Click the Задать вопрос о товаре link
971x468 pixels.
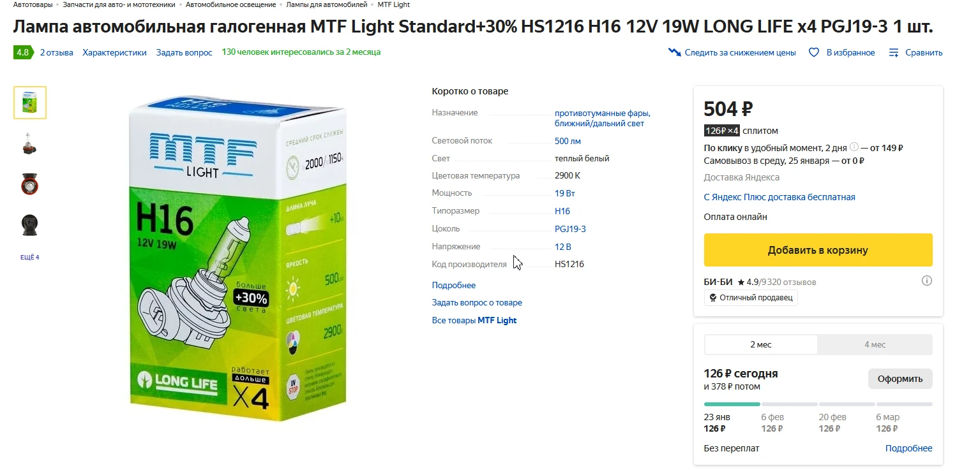[476, 302]
